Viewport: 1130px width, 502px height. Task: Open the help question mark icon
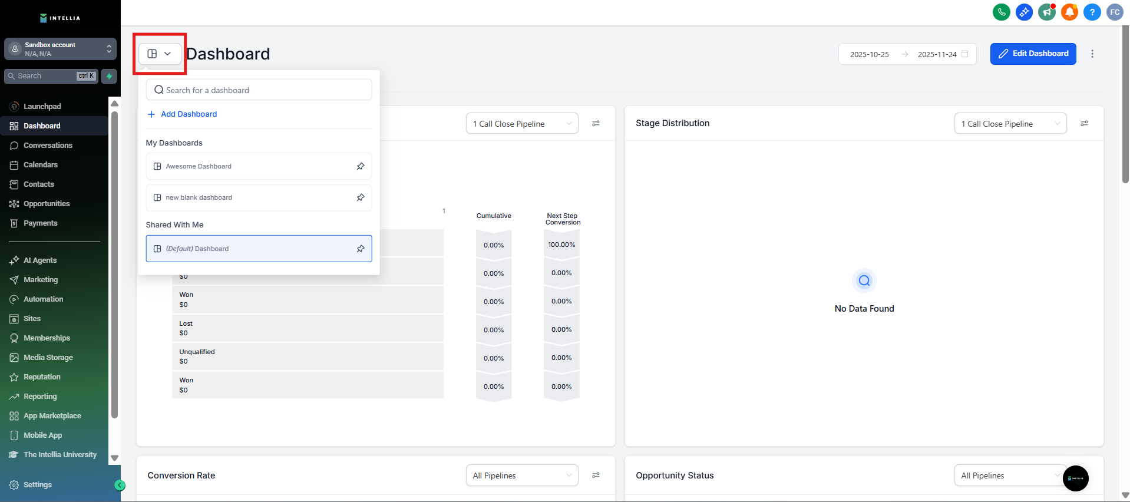[1092, 12]
